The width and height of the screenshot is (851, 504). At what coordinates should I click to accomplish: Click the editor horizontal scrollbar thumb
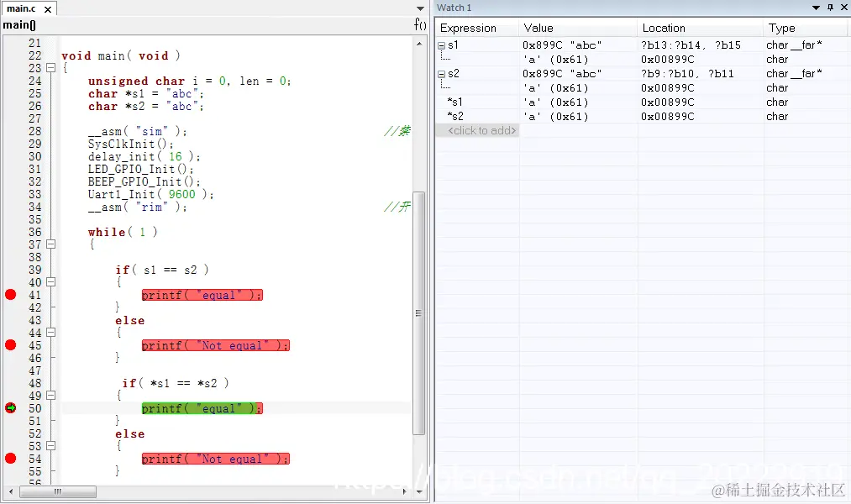pyautogui.click(x=58, y=491)
